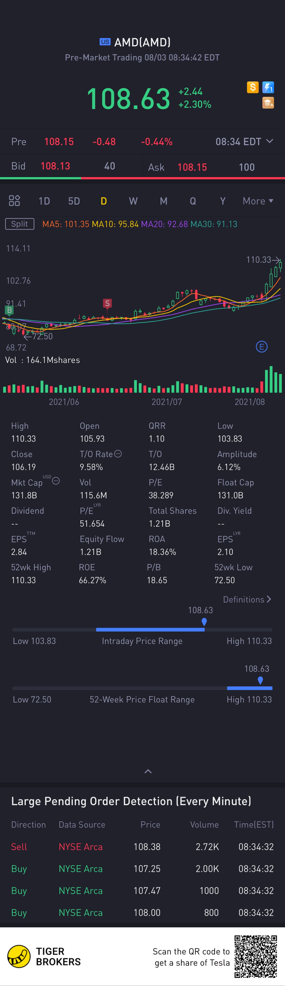Screen dimensions: 285x986
Task: Select the Sell NYSE Arca 108.38 order row
Action: tap(142, 847)
